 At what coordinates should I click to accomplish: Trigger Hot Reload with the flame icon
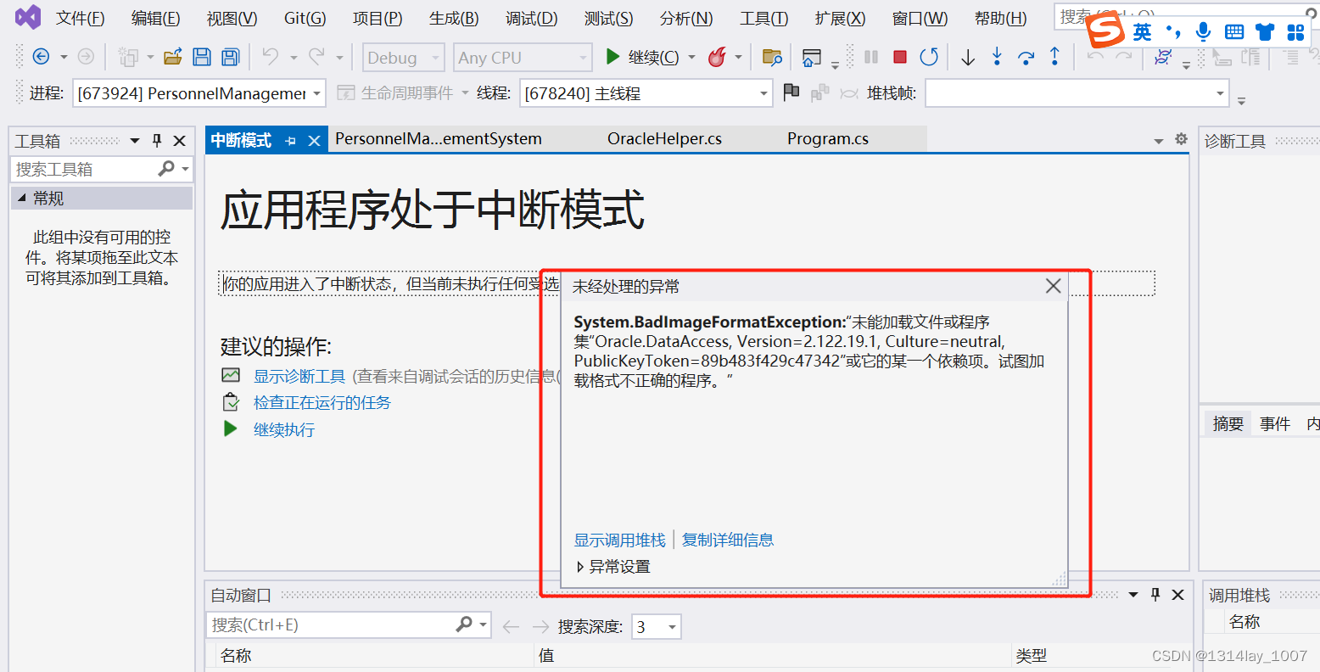(x=719, y=56)
